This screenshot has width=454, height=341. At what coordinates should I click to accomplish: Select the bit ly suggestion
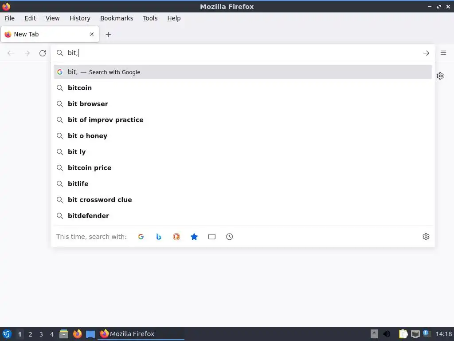243,152
